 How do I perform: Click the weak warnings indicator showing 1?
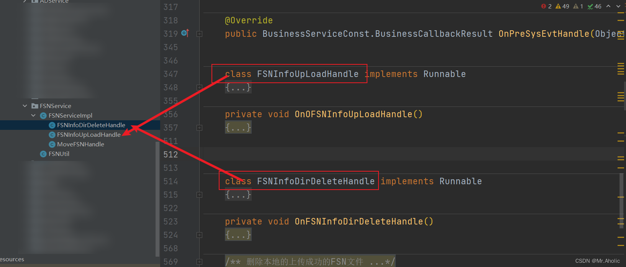click(x=578, y=6)
